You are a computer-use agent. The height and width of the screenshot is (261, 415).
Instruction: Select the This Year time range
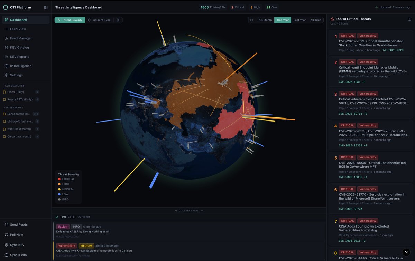283,20
